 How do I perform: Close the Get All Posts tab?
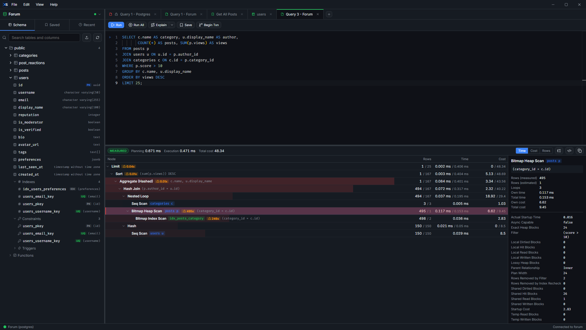point(242,14)
